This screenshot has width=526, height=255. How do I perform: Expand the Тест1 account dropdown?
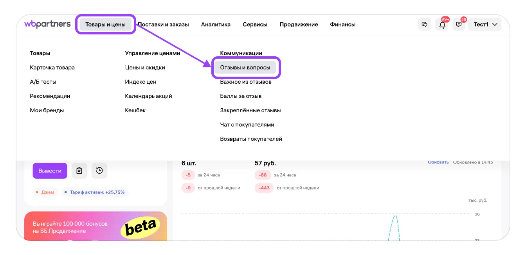point(485,24)
